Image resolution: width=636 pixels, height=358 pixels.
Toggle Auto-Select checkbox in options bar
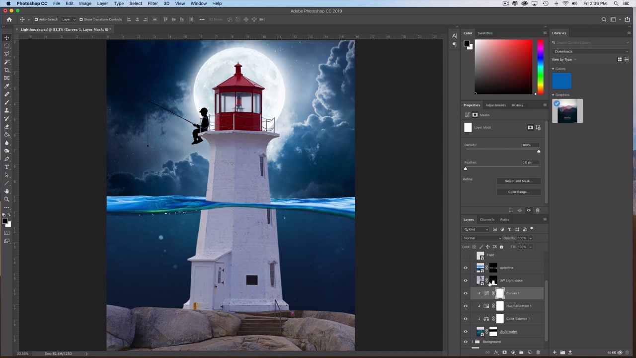[36, 19]
